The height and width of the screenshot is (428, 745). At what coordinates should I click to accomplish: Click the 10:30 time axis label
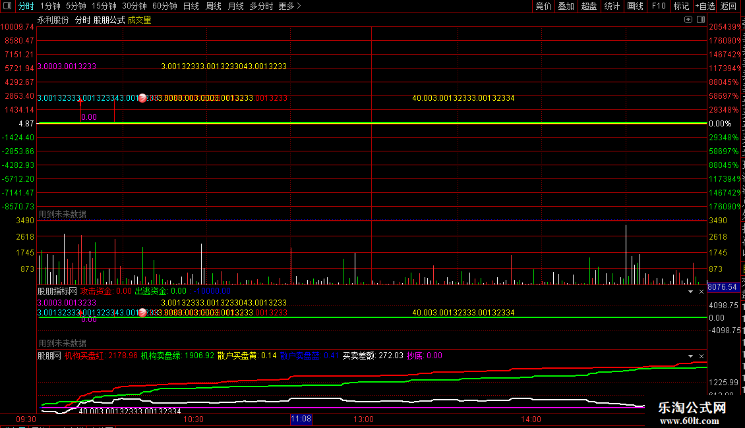pyautogui.click(x=193, y=419)
